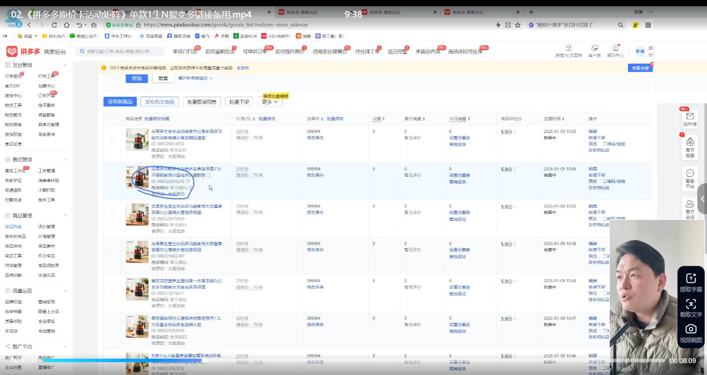
Task: Click the browser search magnifier icon
Action: click(620, 25)
